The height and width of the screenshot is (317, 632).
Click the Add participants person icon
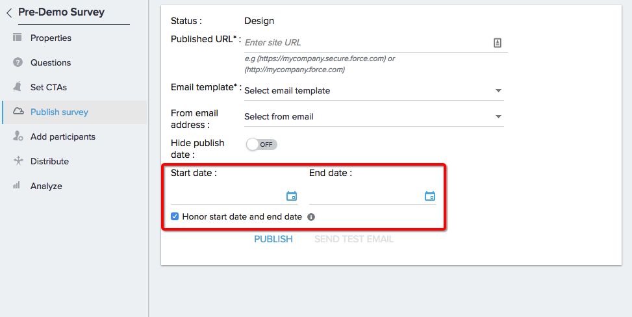(x=18, y=136)
